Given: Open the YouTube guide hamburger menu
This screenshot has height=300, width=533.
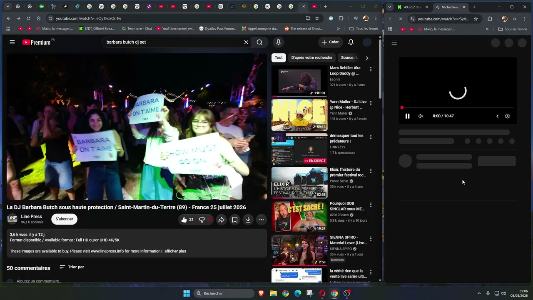Looking at the screenshot, I should pyautogui.click(x=12, y=42).
